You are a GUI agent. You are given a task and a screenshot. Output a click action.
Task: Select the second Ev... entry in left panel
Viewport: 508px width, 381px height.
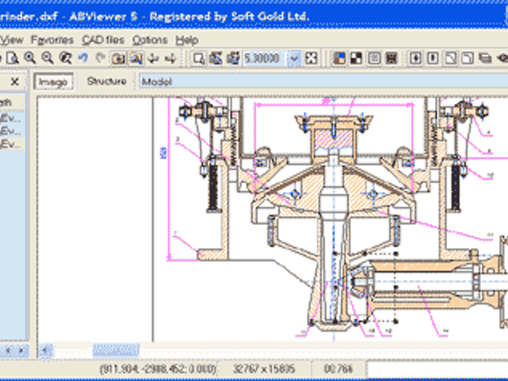click(11, 131)
